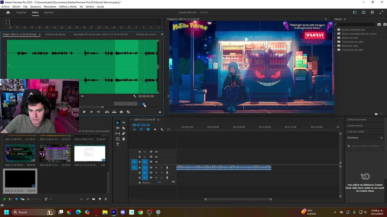This screenshot has width=387, height=217.
Task: Open the Quick Export icon
Action: tap(363, 12)
